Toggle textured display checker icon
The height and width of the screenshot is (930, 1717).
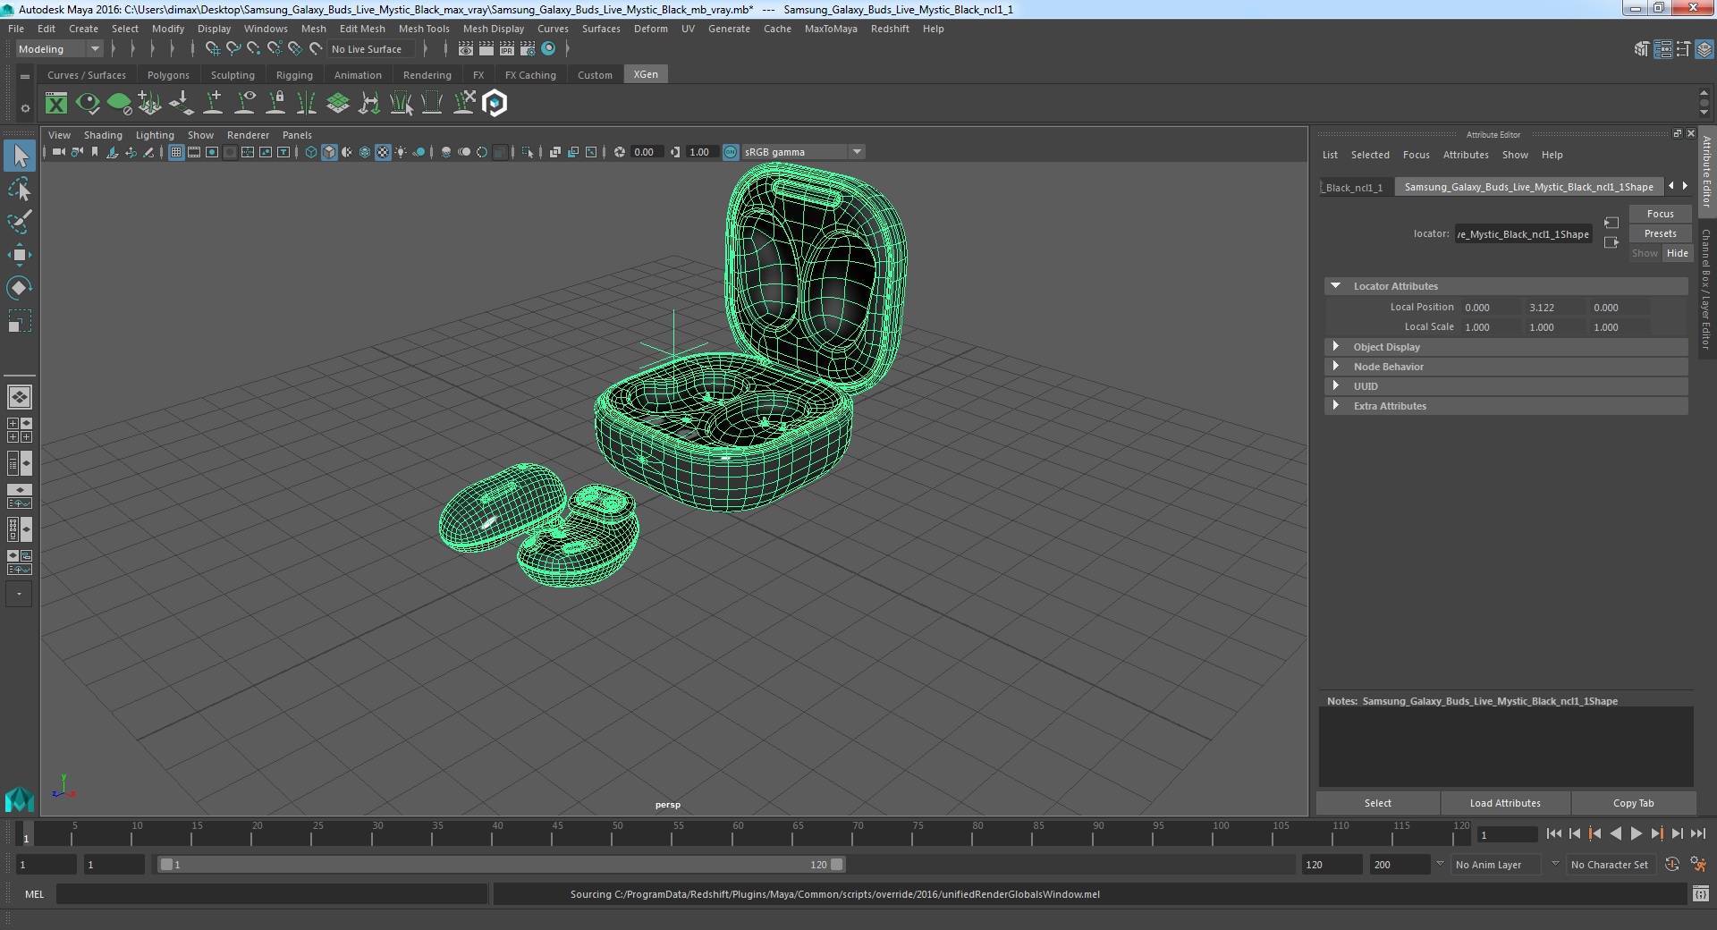(383, 152)
